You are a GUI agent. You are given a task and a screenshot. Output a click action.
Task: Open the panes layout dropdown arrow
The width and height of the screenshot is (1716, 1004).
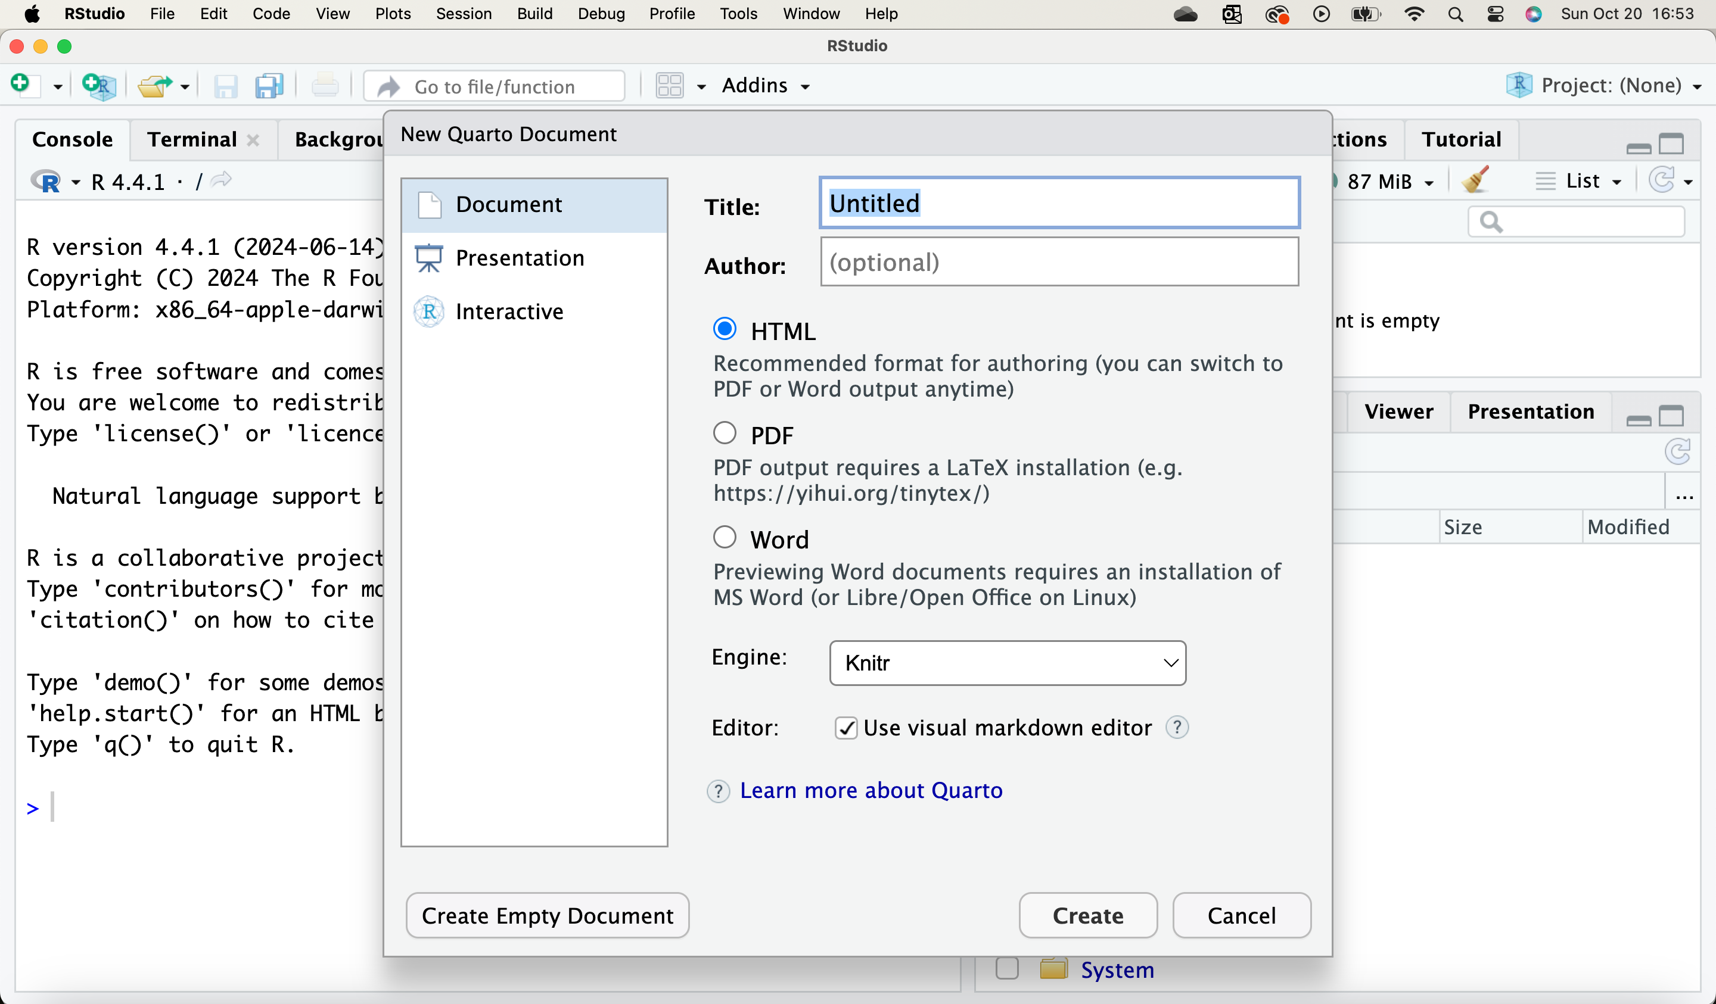[701, 86]
